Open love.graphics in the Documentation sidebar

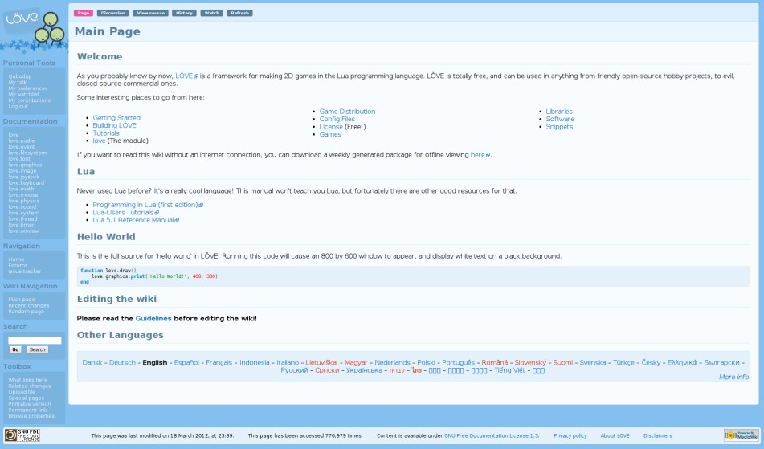tap(25, 165)
